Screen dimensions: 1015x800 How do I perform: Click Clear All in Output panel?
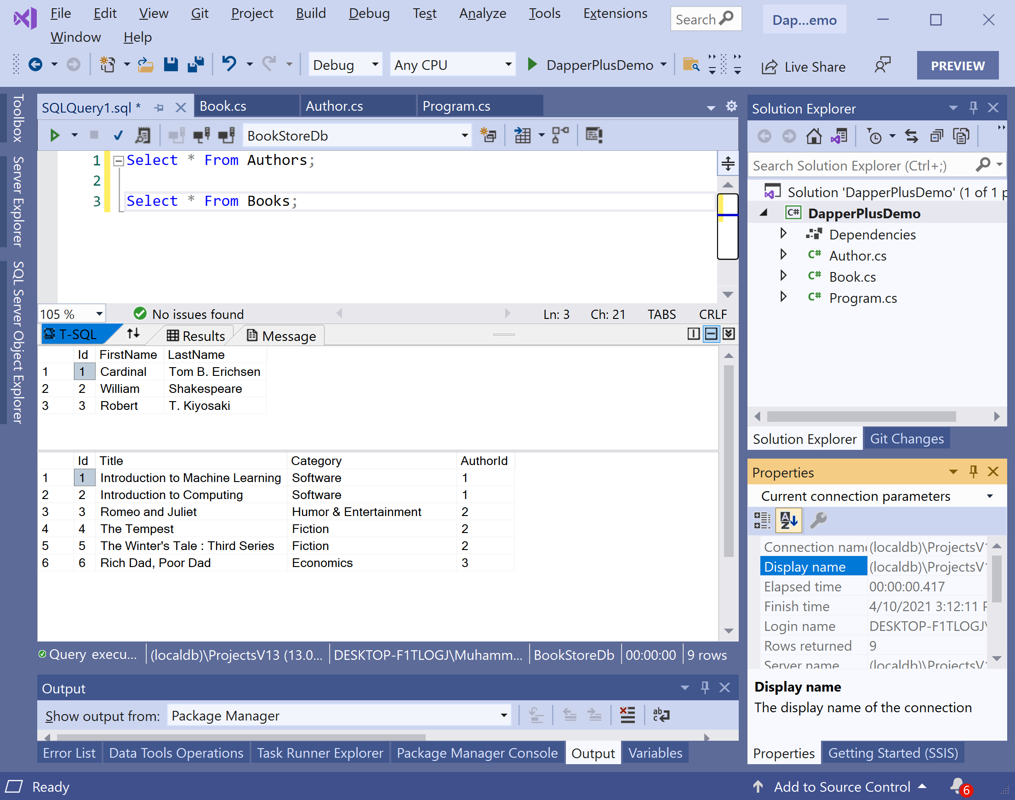[x=627, y=715]
